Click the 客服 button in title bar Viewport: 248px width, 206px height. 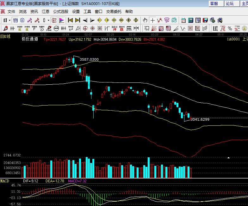coord(214,3)
